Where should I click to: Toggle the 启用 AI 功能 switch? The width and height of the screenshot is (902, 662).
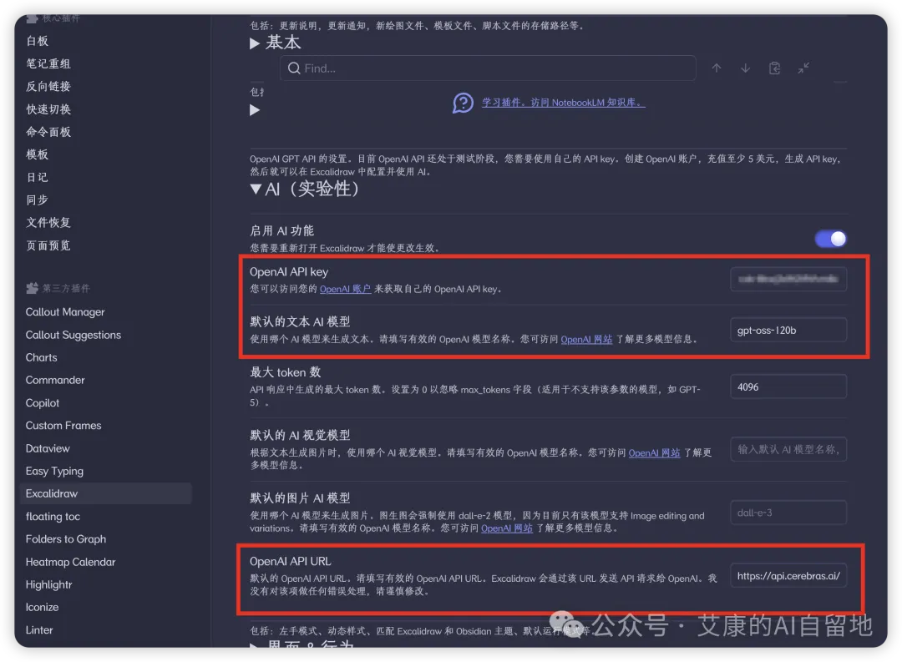tap(830, 239)
